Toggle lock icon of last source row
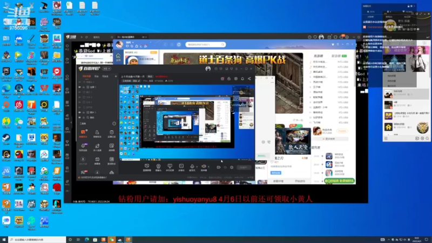Screen dimensions: 432x243 coord(84,117)
